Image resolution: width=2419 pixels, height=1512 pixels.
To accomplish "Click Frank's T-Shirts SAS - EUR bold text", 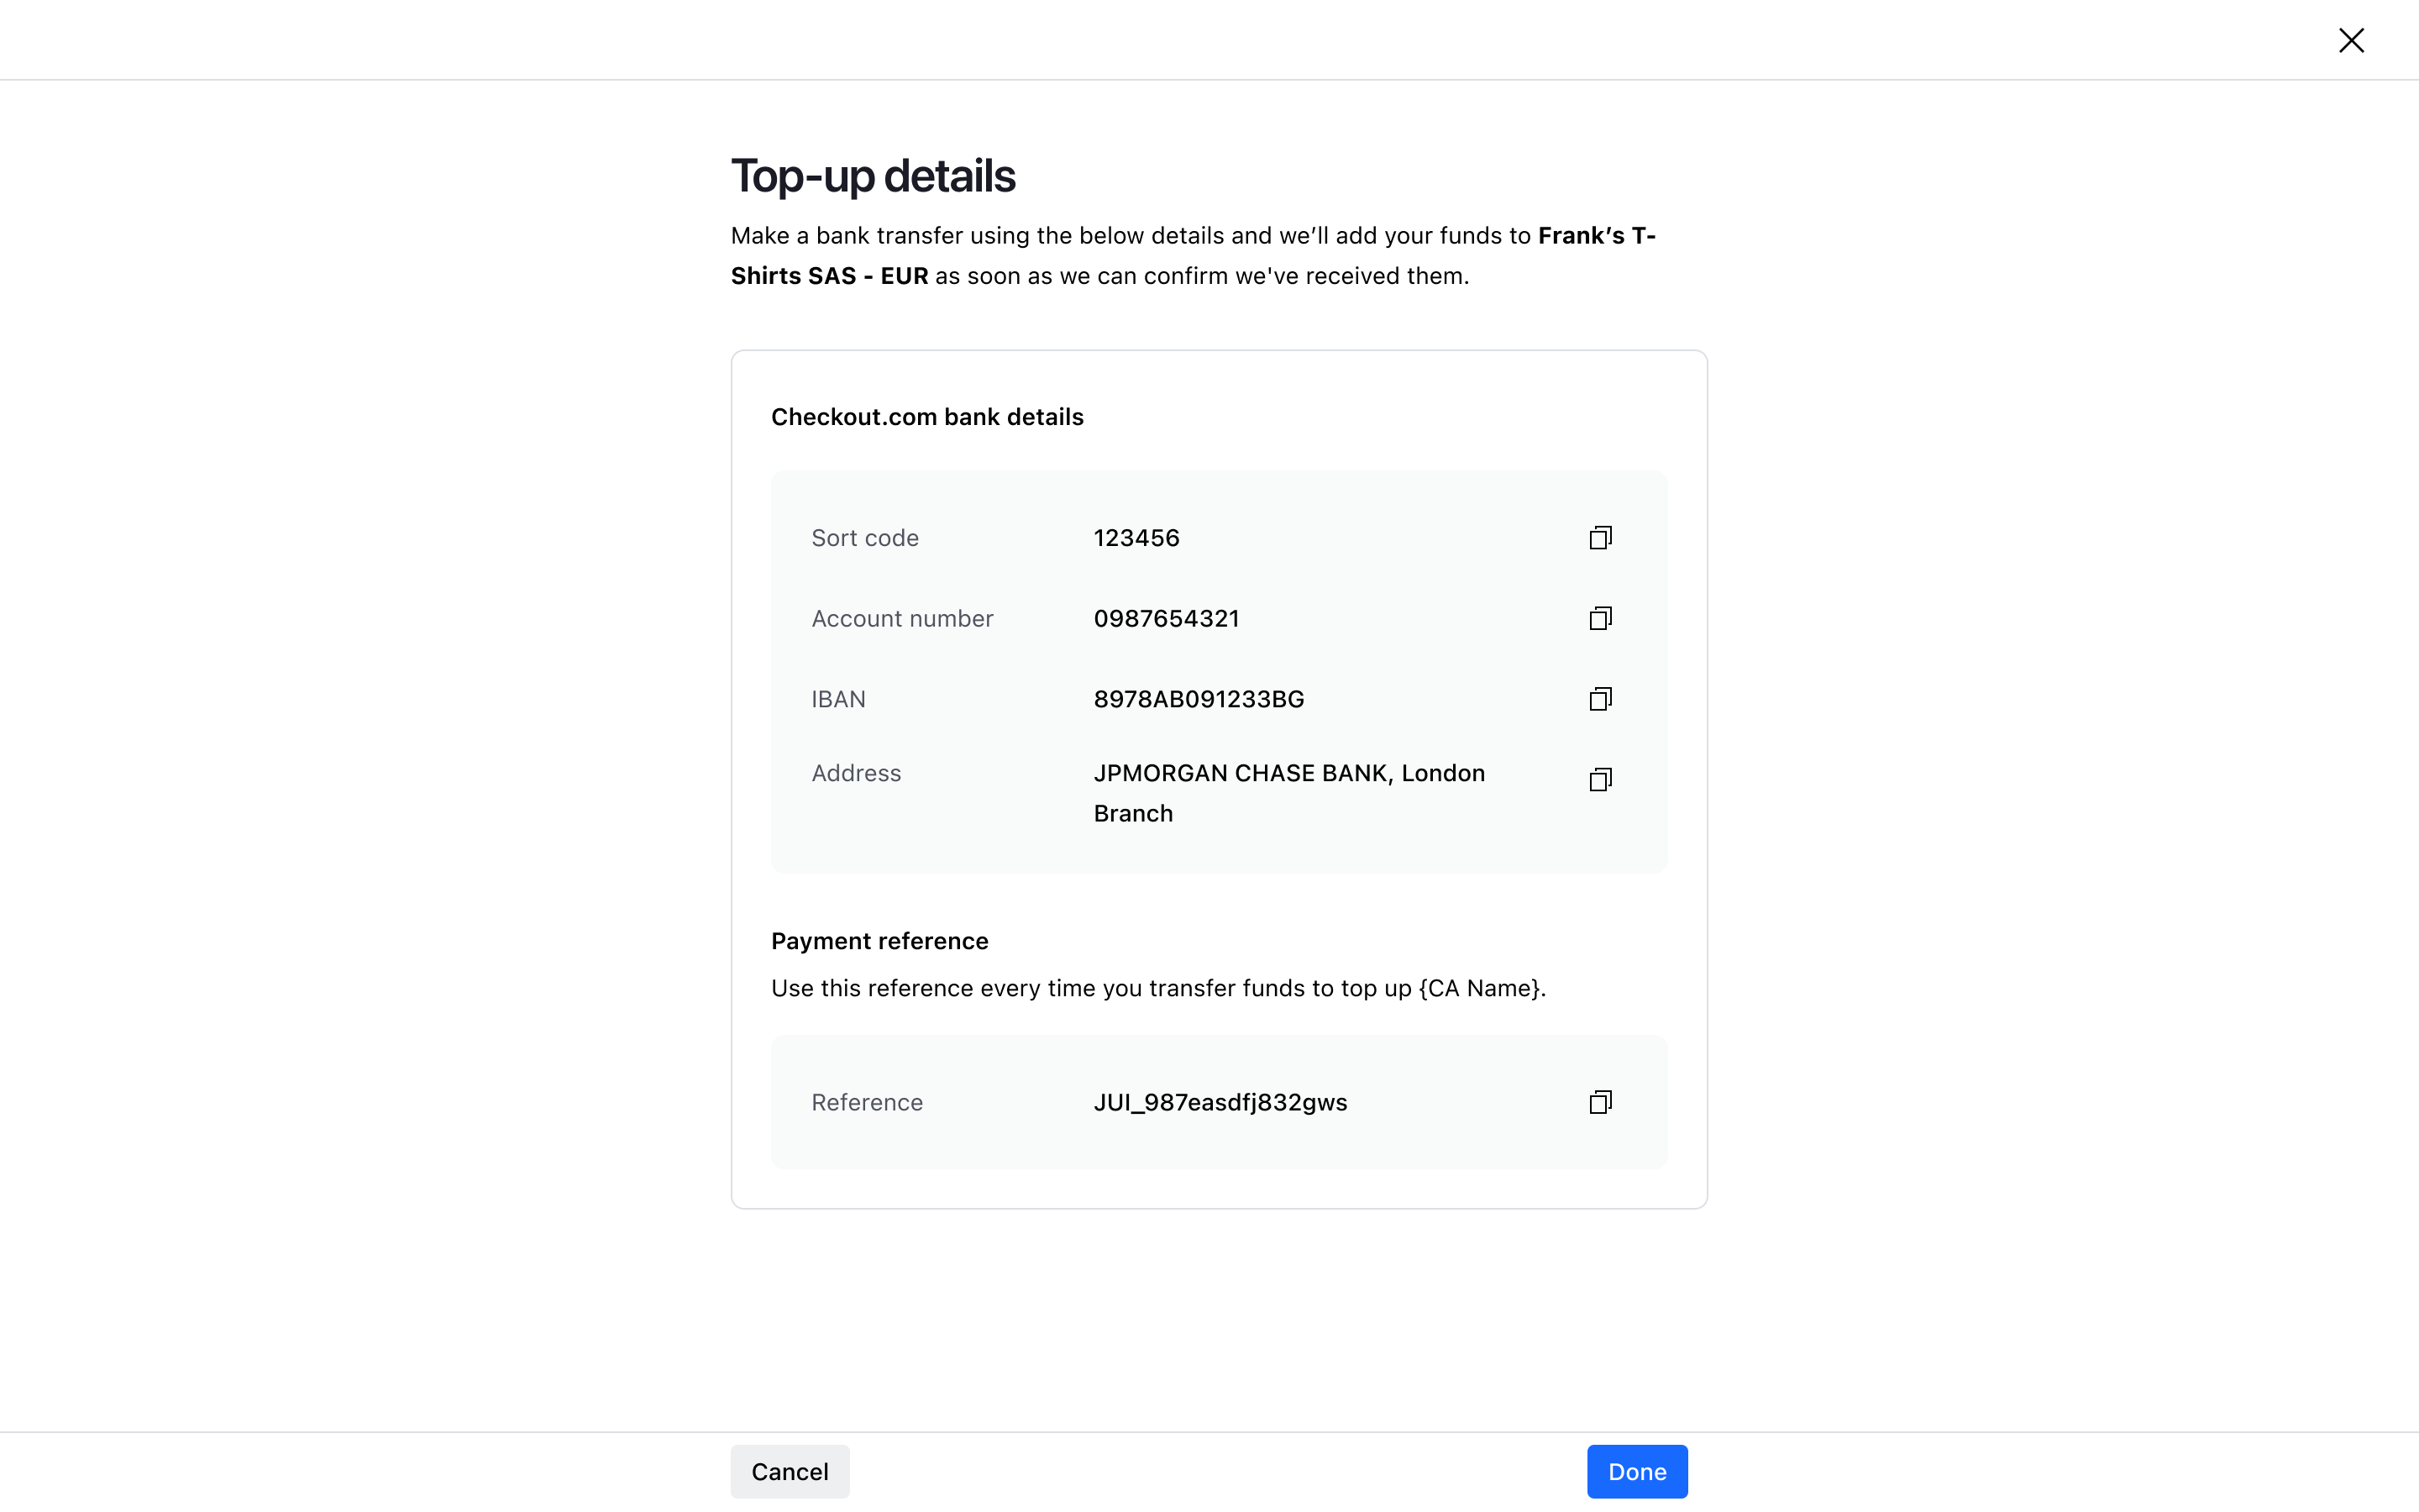I will click(1194, 256).
